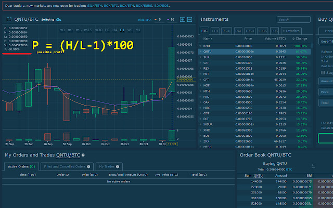This screenshot has height=208, width=333.
Task: Select D1 chart timeframe
Action: pyautogui.click(x=122, y=30)
